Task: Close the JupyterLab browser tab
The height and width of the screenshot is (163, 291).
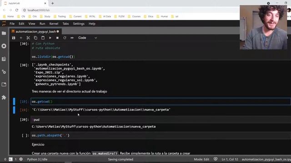Action: pos(45,3)
